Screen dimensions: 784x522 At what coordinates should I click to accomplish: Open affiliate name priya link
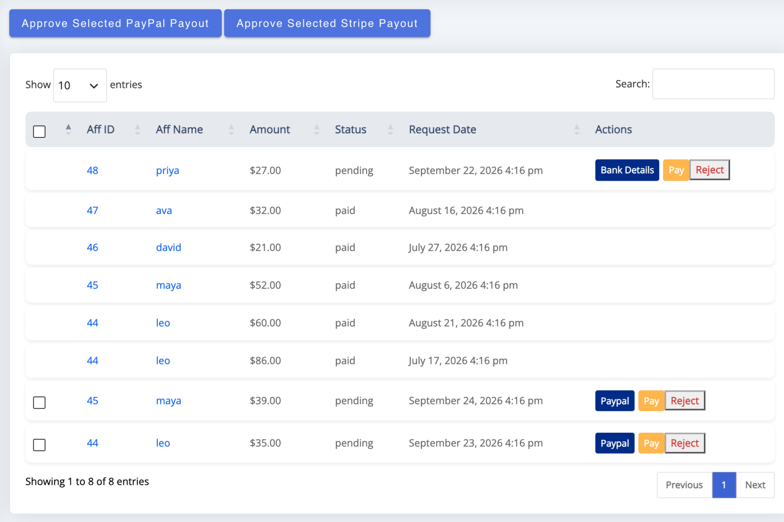(x=168, y=171)
